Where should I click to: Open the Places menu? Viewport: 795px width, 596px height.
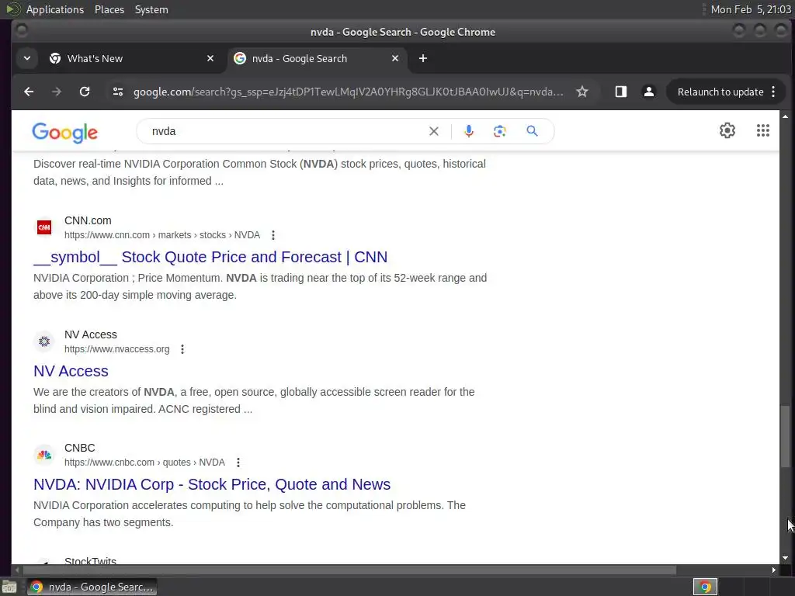click(109, 9)
